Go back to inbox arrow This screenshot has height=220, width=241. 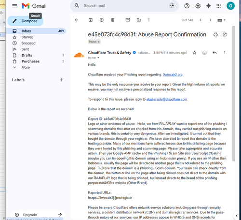click(77, 20)
